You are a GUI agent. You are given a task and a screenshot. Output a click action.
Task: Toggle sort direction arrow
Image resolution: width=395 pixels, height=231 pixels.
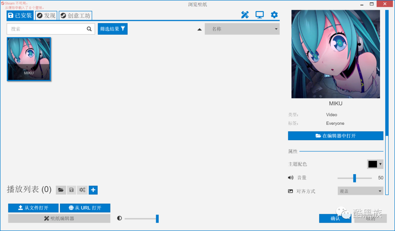[x=200, y=30]
